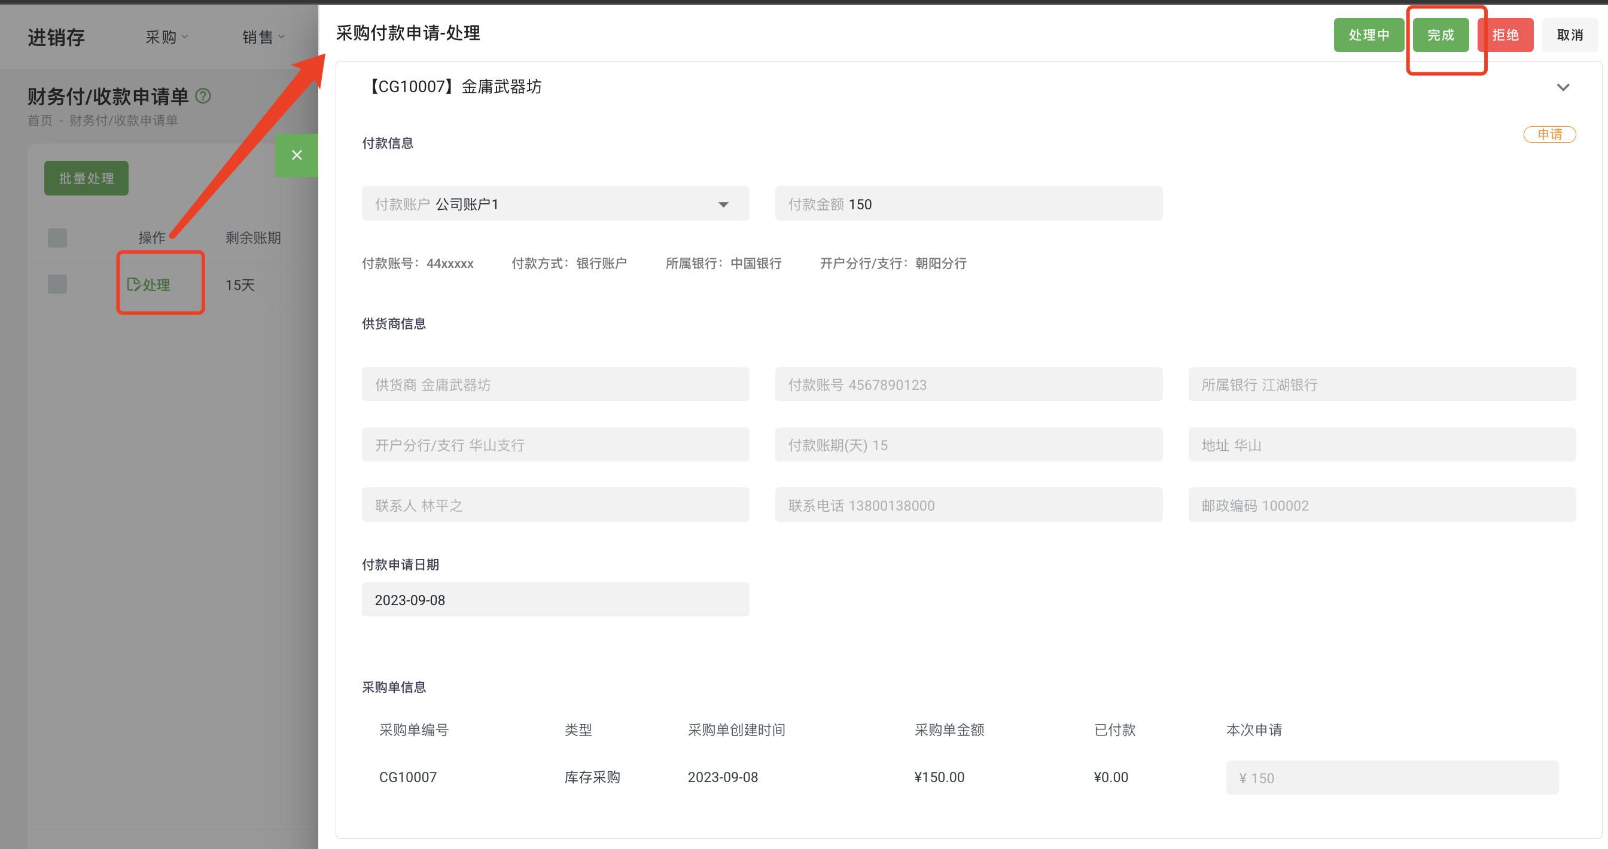Click the 批量处理 button

pos(86,178)
